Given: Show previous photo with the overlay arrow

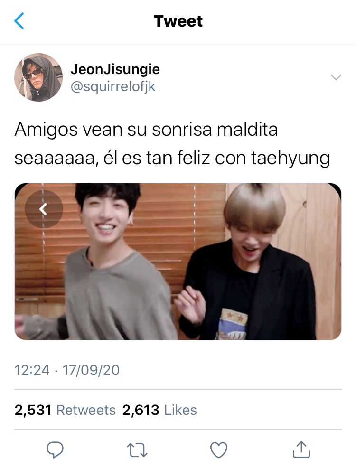Looking at the screenshot, I should (44, 209).
